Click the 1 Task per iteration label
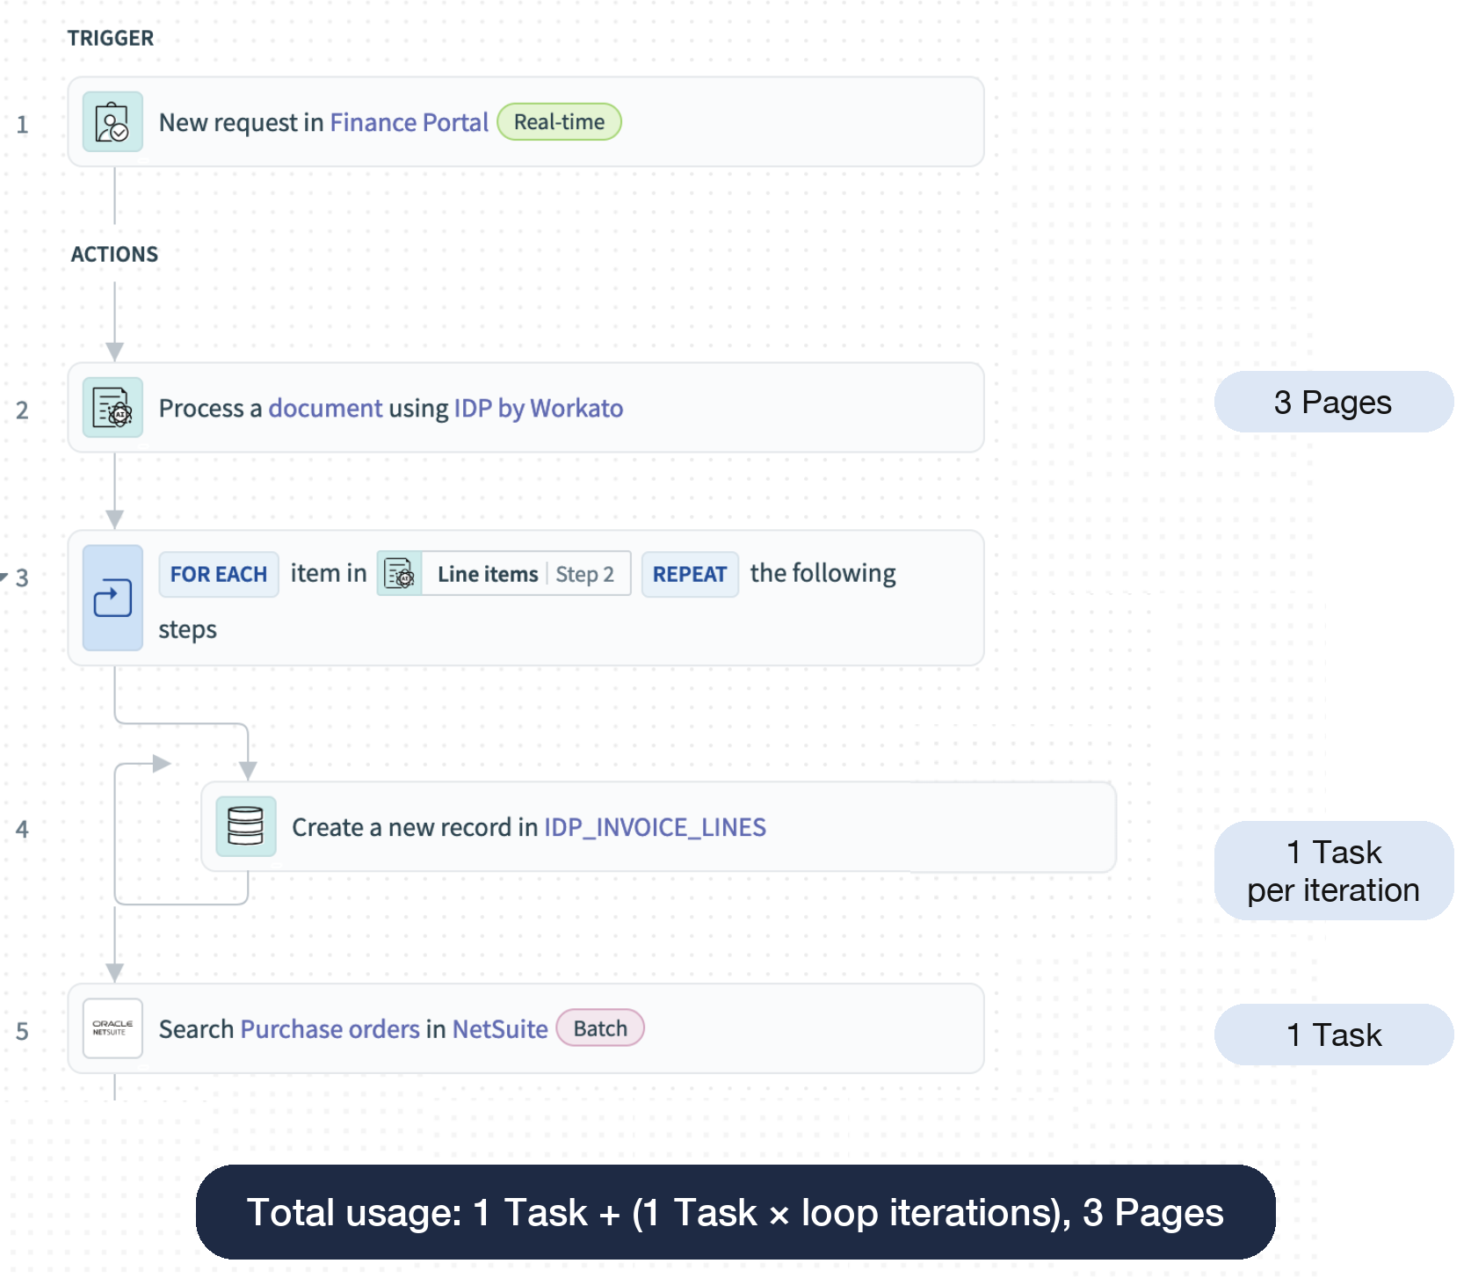The height and width of the screenshot is (1278, 1471). coord(1333,871)
